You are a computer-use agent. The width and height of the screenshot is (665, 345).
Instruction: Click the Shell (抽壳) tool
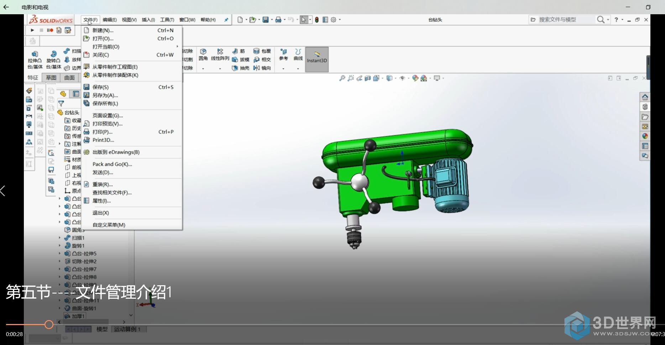click(241, 68)
